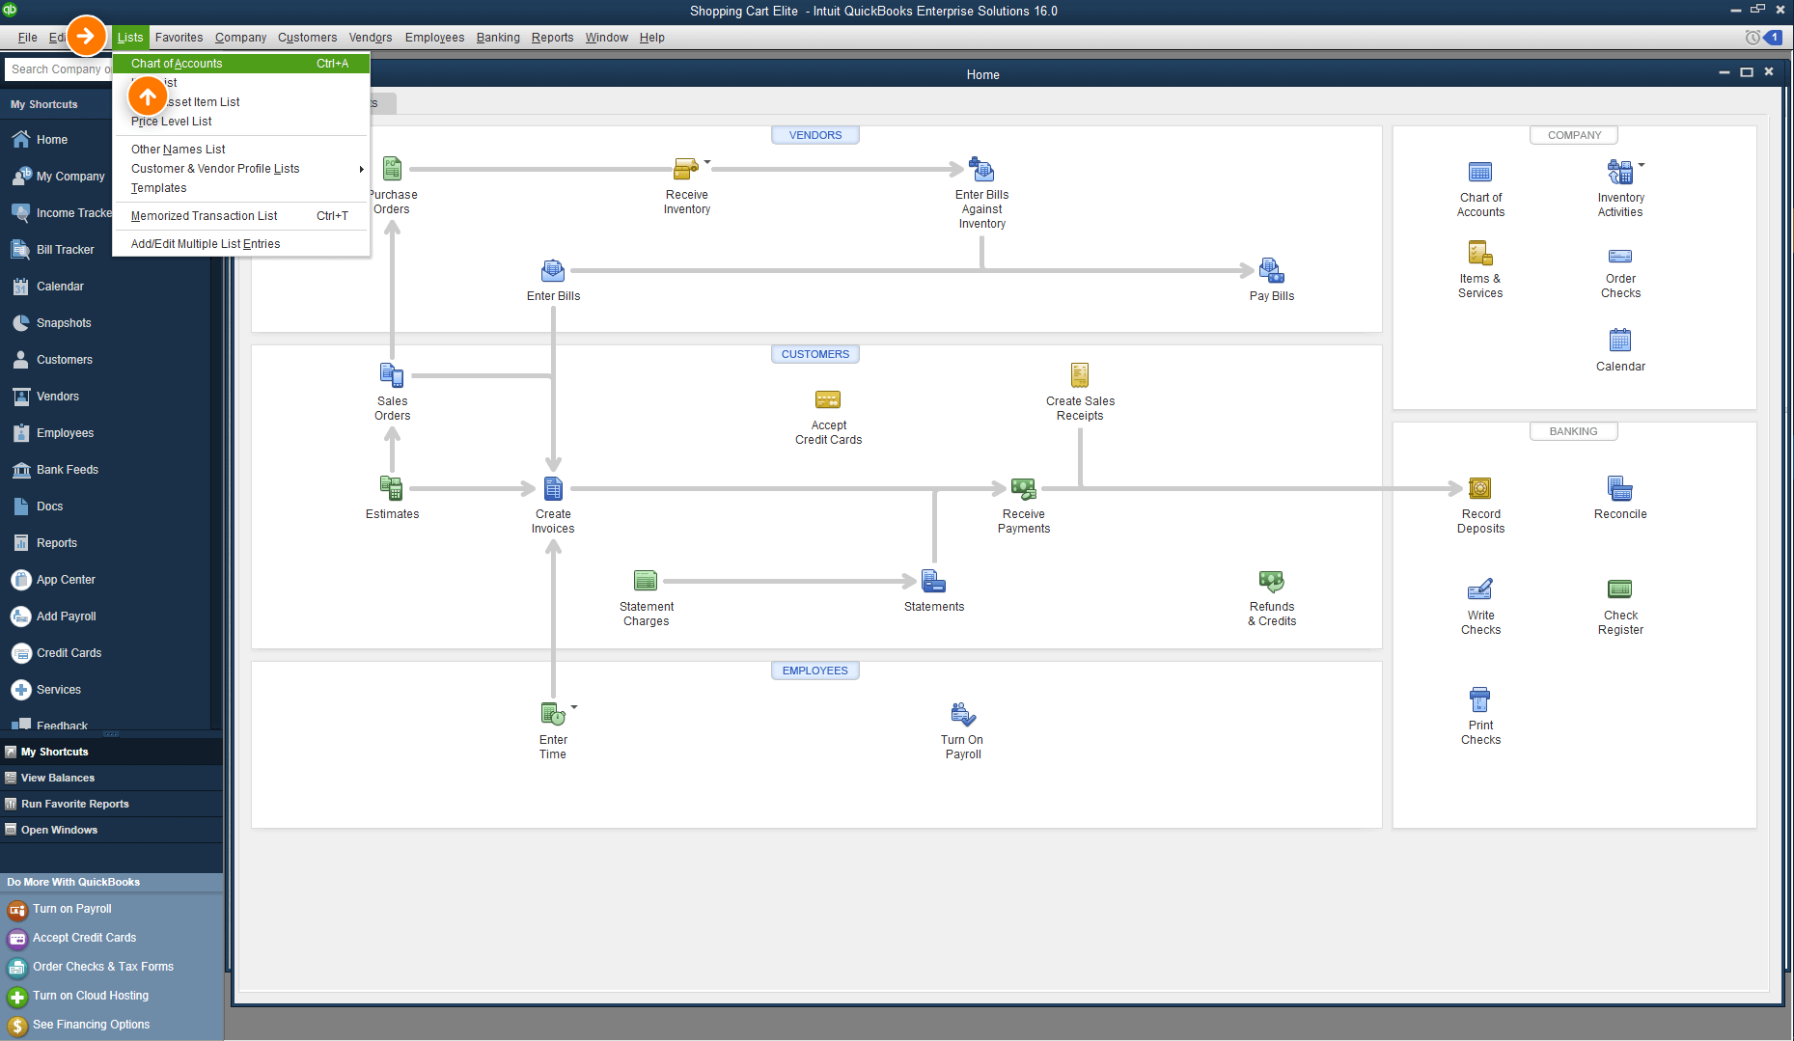Select Other Names List entry
The width and height of the screenshot is (1794, 1041).
point(241,150)
